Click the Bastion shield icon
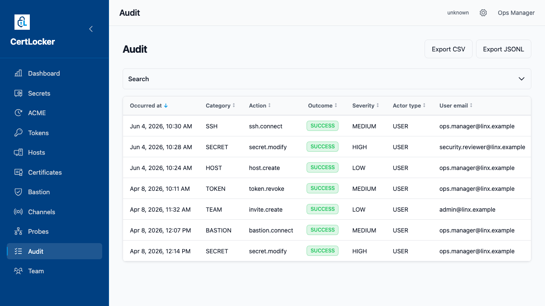Image resolution: width=545 pixels, height=306 pixels. [x=18, y=192]
